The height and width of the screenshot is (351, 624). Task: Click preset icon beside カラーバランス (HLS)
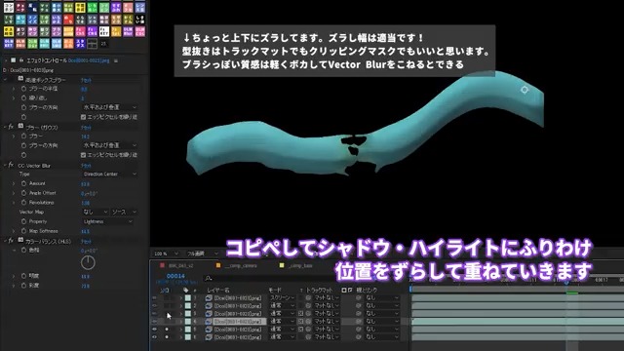point(20,241)
